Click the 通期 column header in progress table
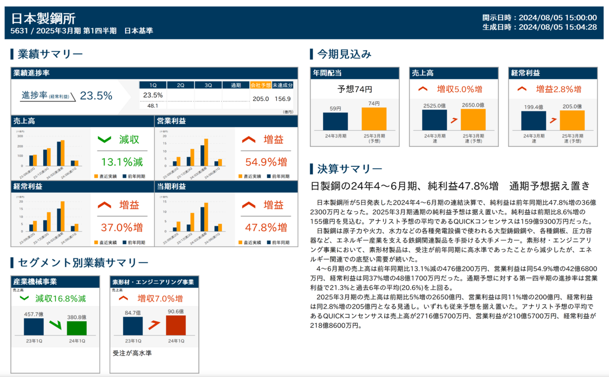Image resolution: width=609 pixels, height=377 pixels. (x=236, y=85)
